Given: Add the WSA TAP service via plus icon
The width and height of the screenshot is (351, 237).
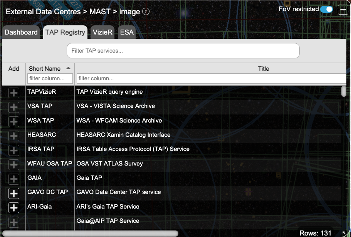Looking at the screenshot, I should pyautogui.click(x=14, y=122).
